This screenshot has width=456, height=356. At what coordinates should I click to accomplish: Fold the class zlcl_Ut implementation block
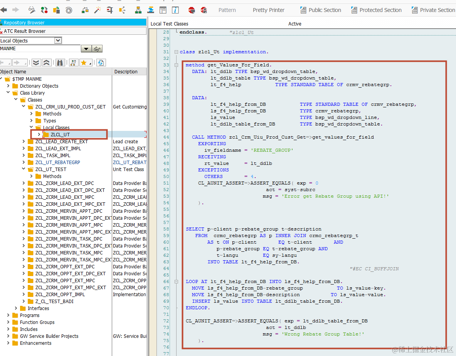(x=176, y=52)
